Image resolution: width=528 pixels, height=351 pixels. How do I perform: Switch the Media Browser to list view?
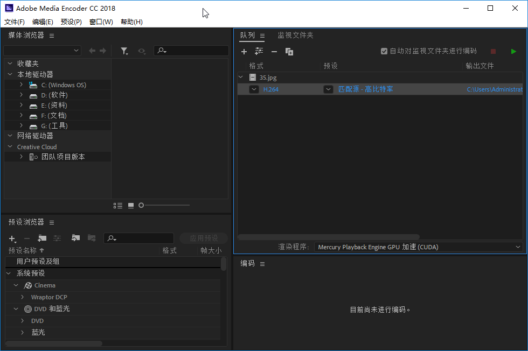coord(118,205)
